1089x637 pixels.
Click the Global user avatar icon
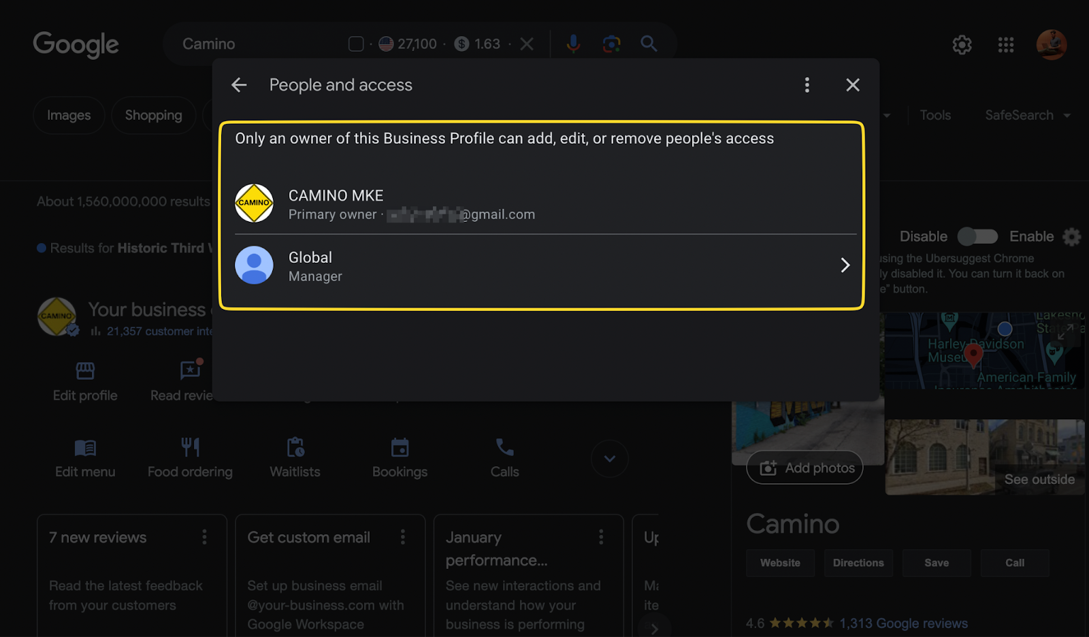pos(254,265)
